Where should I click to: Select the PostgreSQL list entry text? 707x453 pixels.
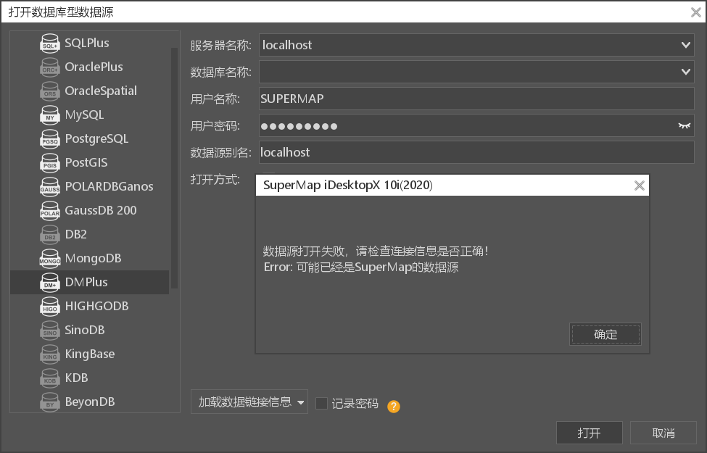click(x=96, y=139)
